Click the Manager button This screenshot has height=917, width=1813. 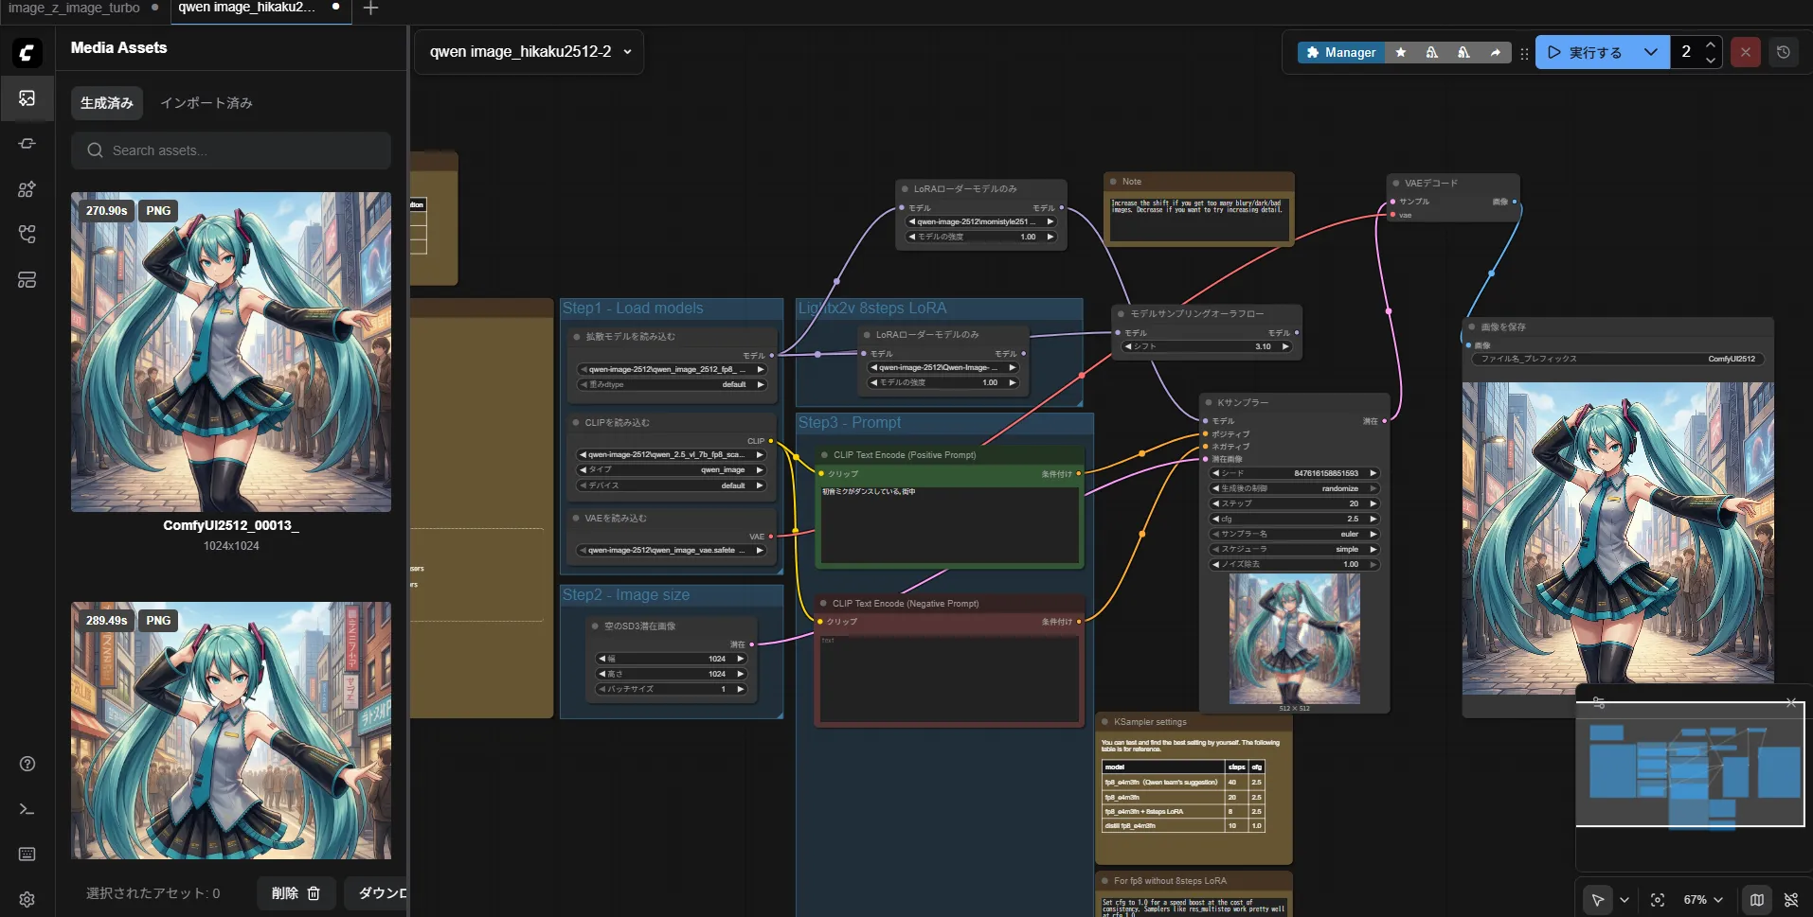pos(1340,52)
